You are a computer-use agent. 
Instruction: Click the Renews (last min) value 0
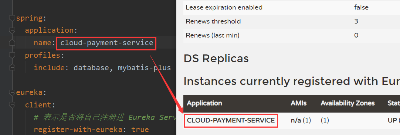click(356, 35)
